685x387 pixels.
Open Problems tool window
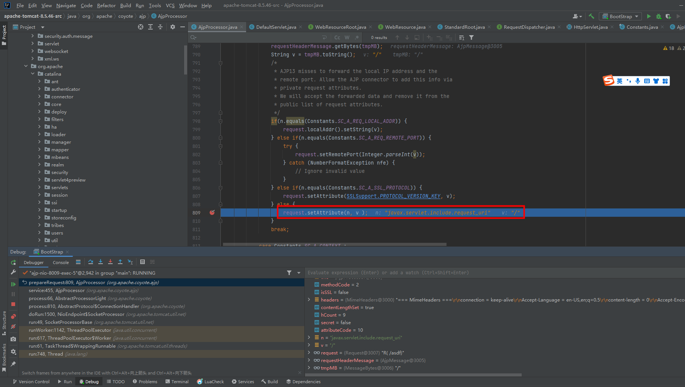pos(145,381)
